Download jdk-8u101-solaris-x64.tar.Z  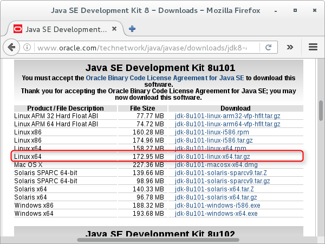214,189
